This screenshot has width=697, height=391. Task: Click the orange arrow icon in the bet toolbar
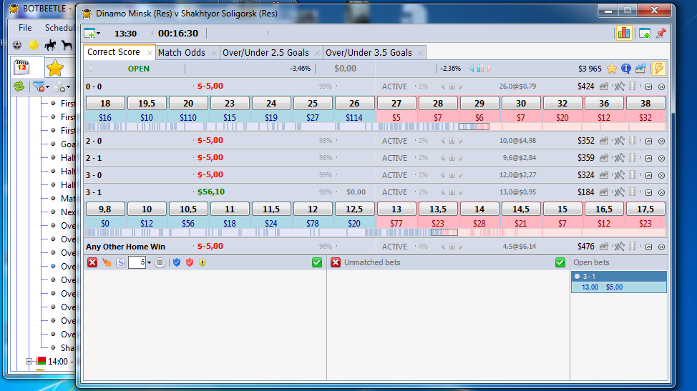click(x=107, y=262)
